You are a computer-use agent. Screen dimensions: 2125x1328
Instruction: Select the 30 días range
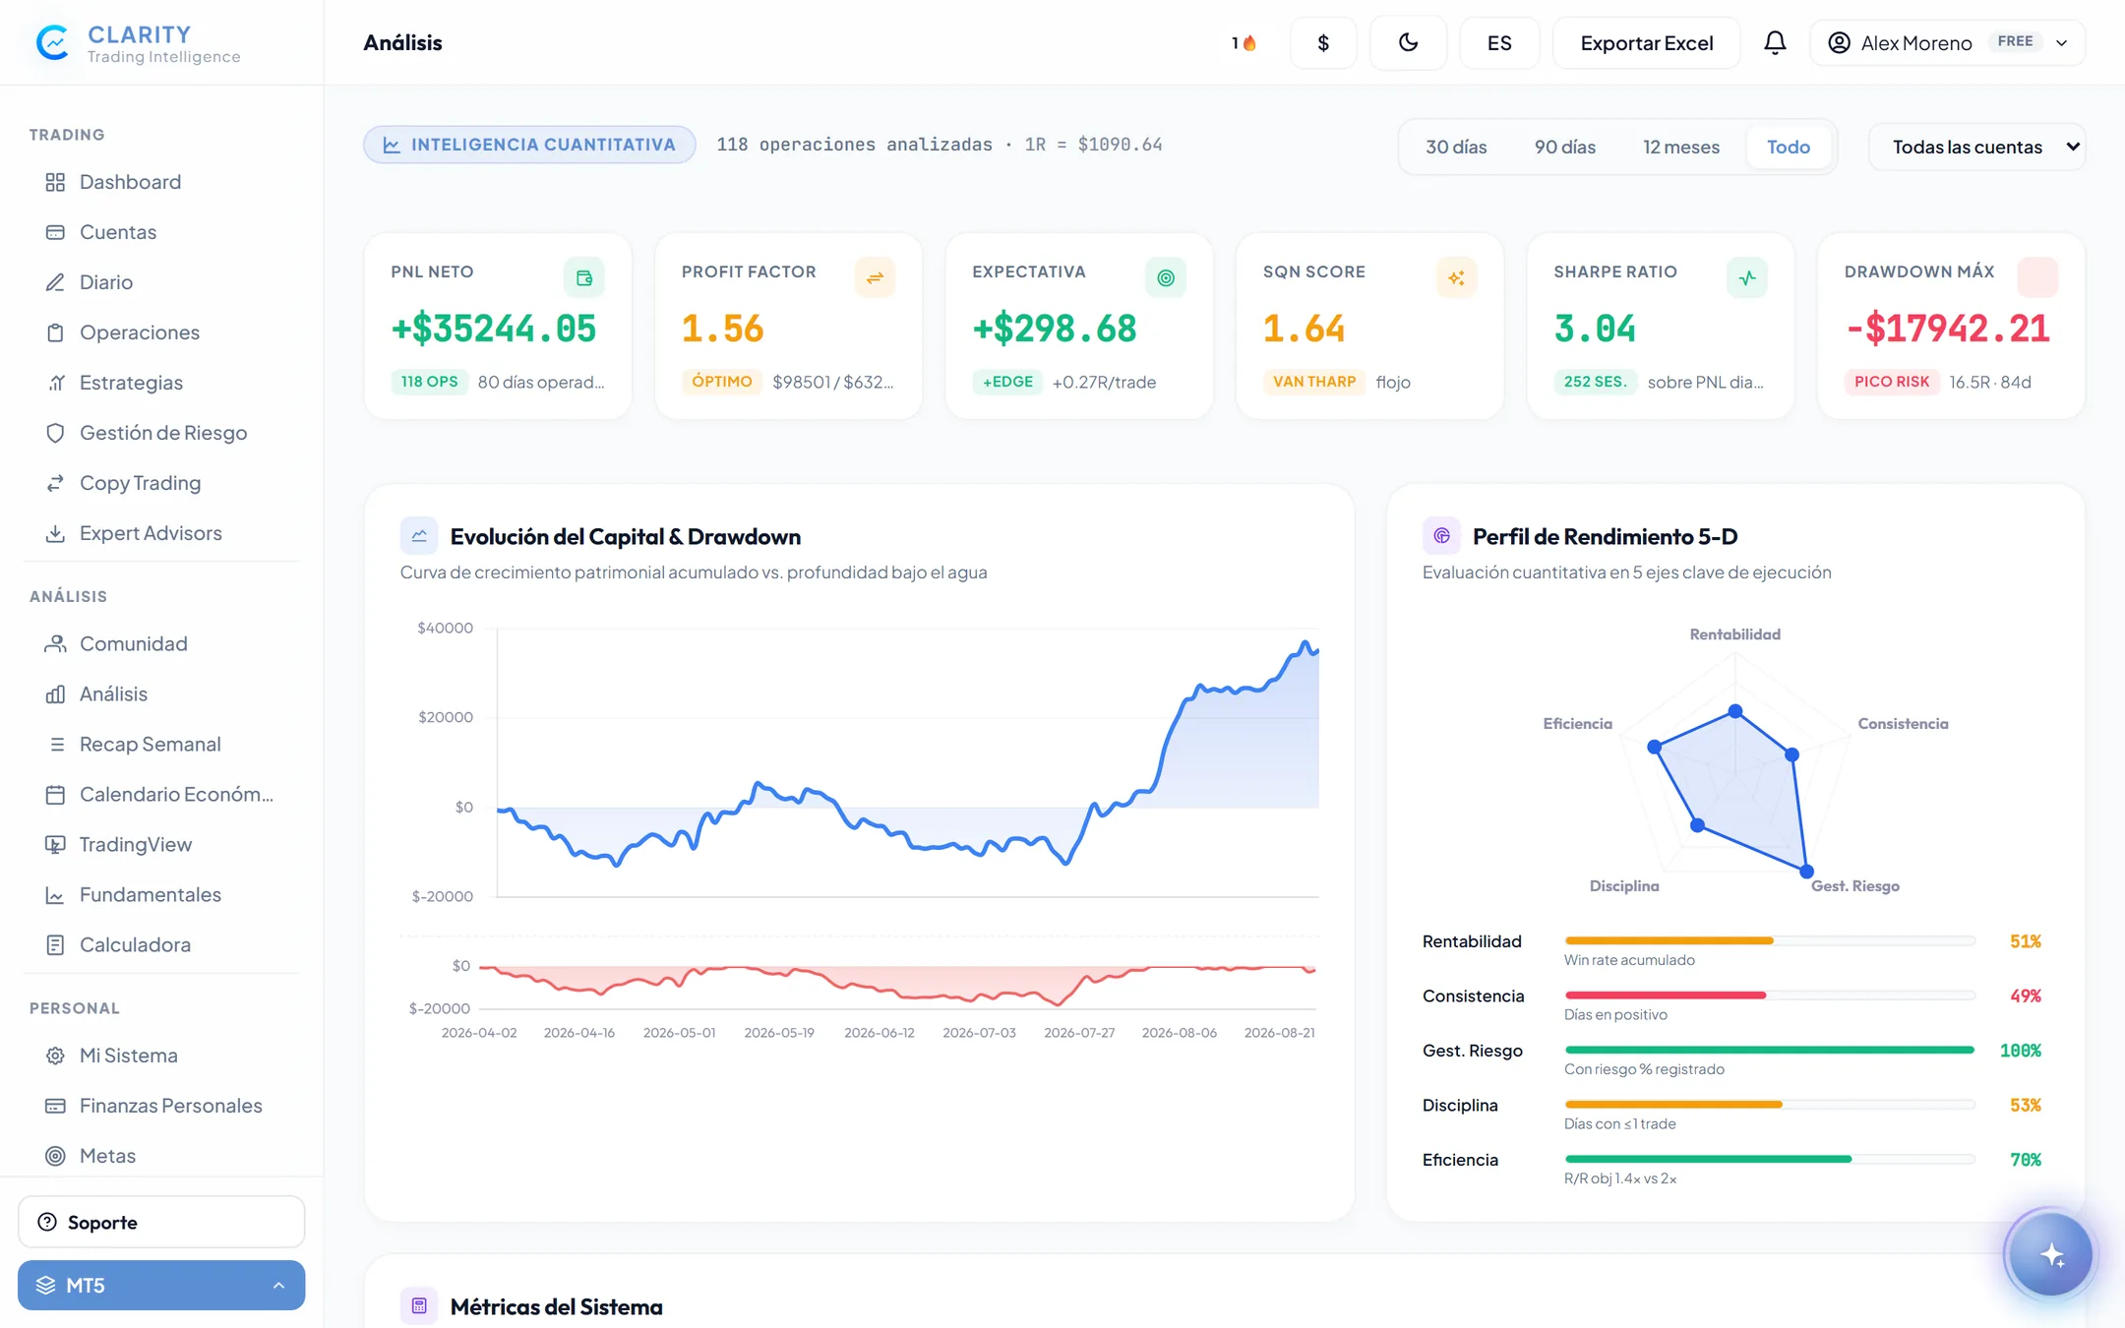(x=1456, y=147)
